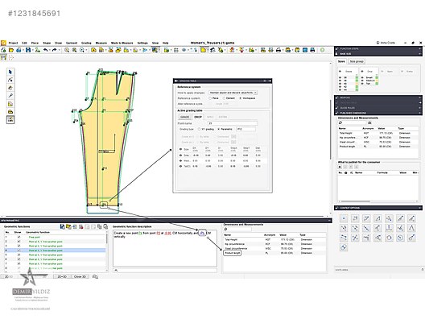425x319 pixels.
Task: Click the Point name input field
Action: pyautogui.click(x=233, y=123)
